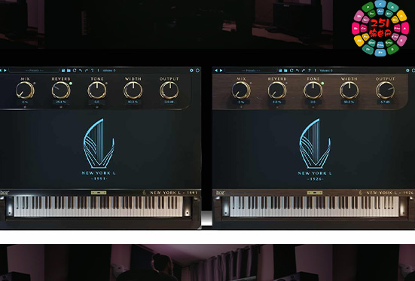The width and height of the screenshot is (415, 281).
Task: Click redo arrow in 1991 plugin toolbar
Action: click(87, 71)
